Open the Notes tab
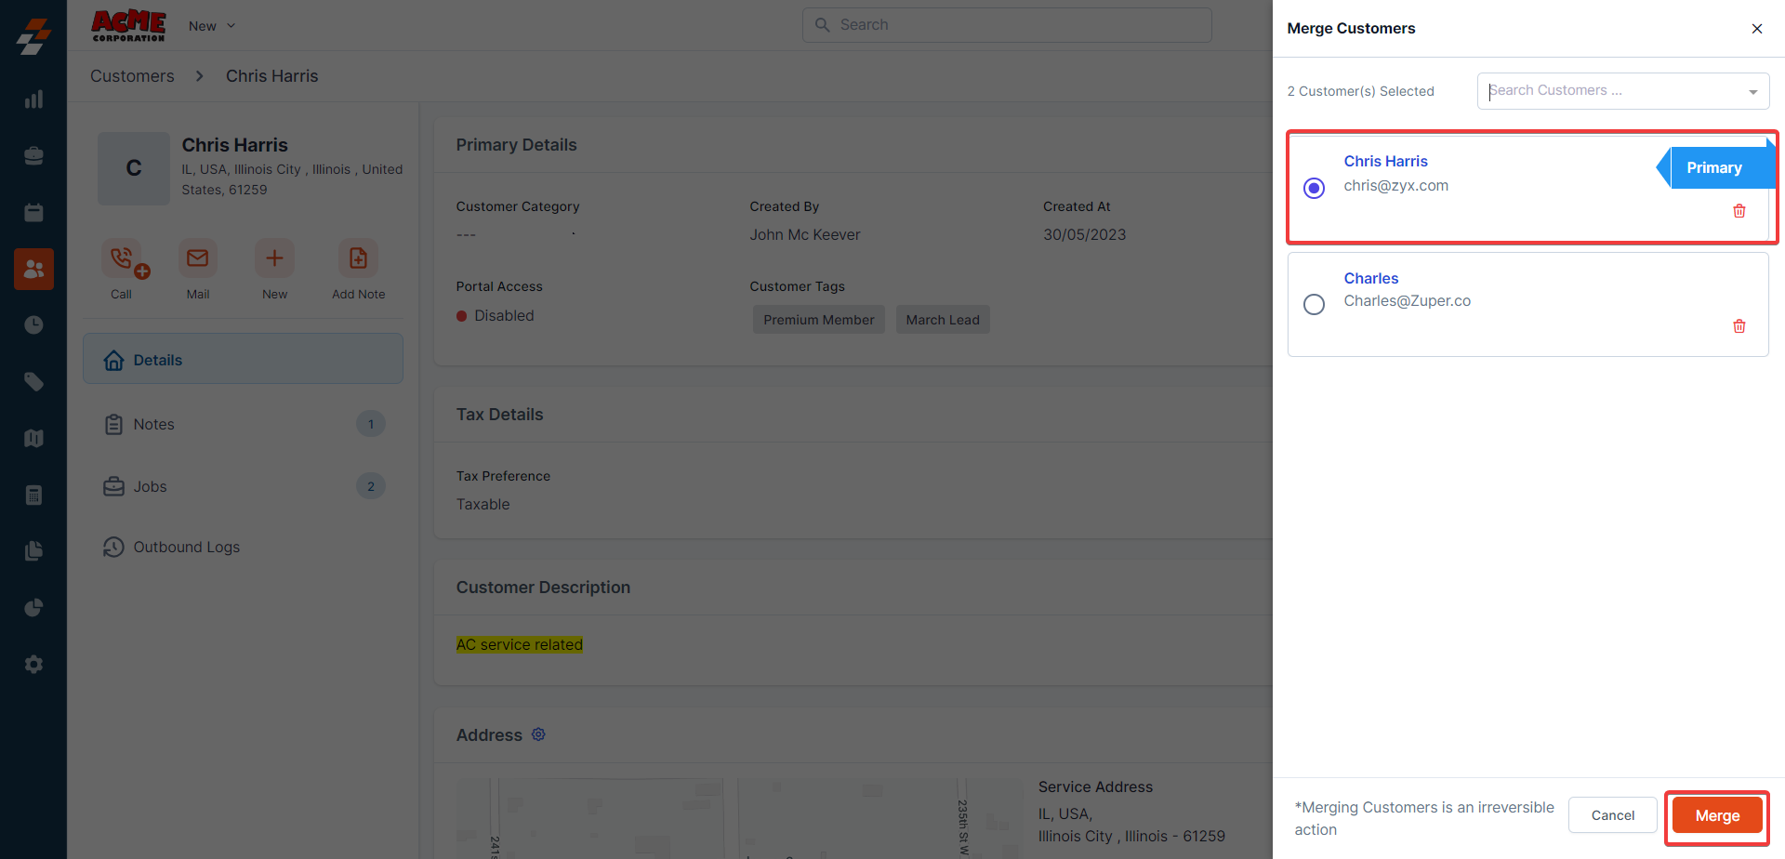Viewport: 1785px width, 859px height. click(153, 424)
